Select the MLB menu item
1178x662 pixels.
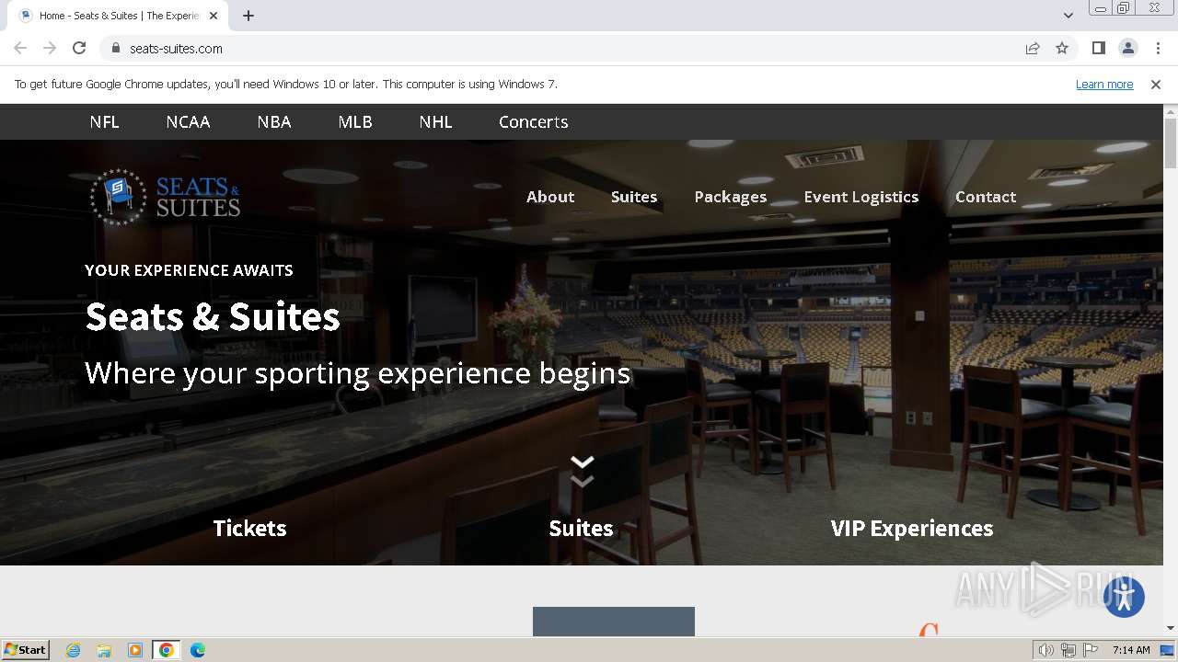[355, 121]
